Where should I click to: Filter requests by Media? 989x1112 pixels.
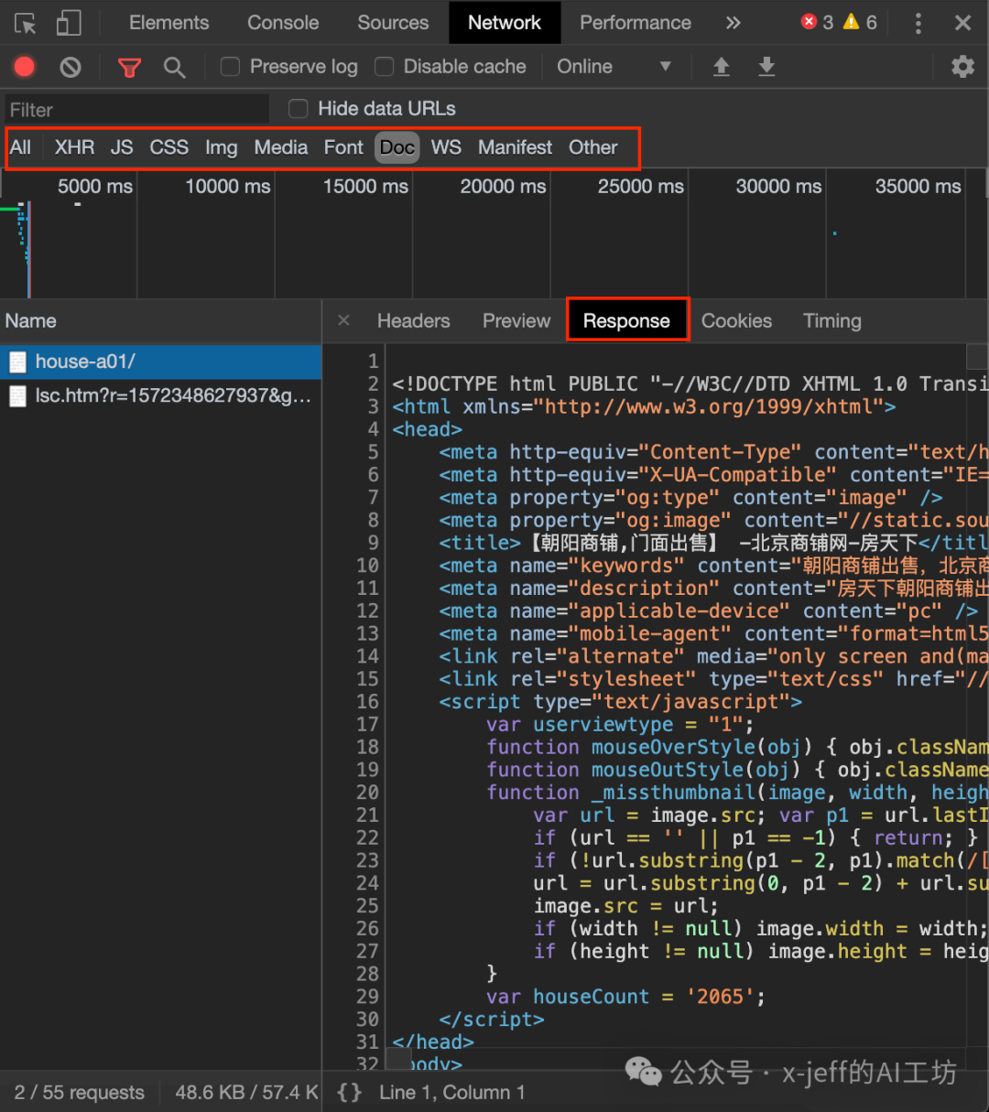281,147
